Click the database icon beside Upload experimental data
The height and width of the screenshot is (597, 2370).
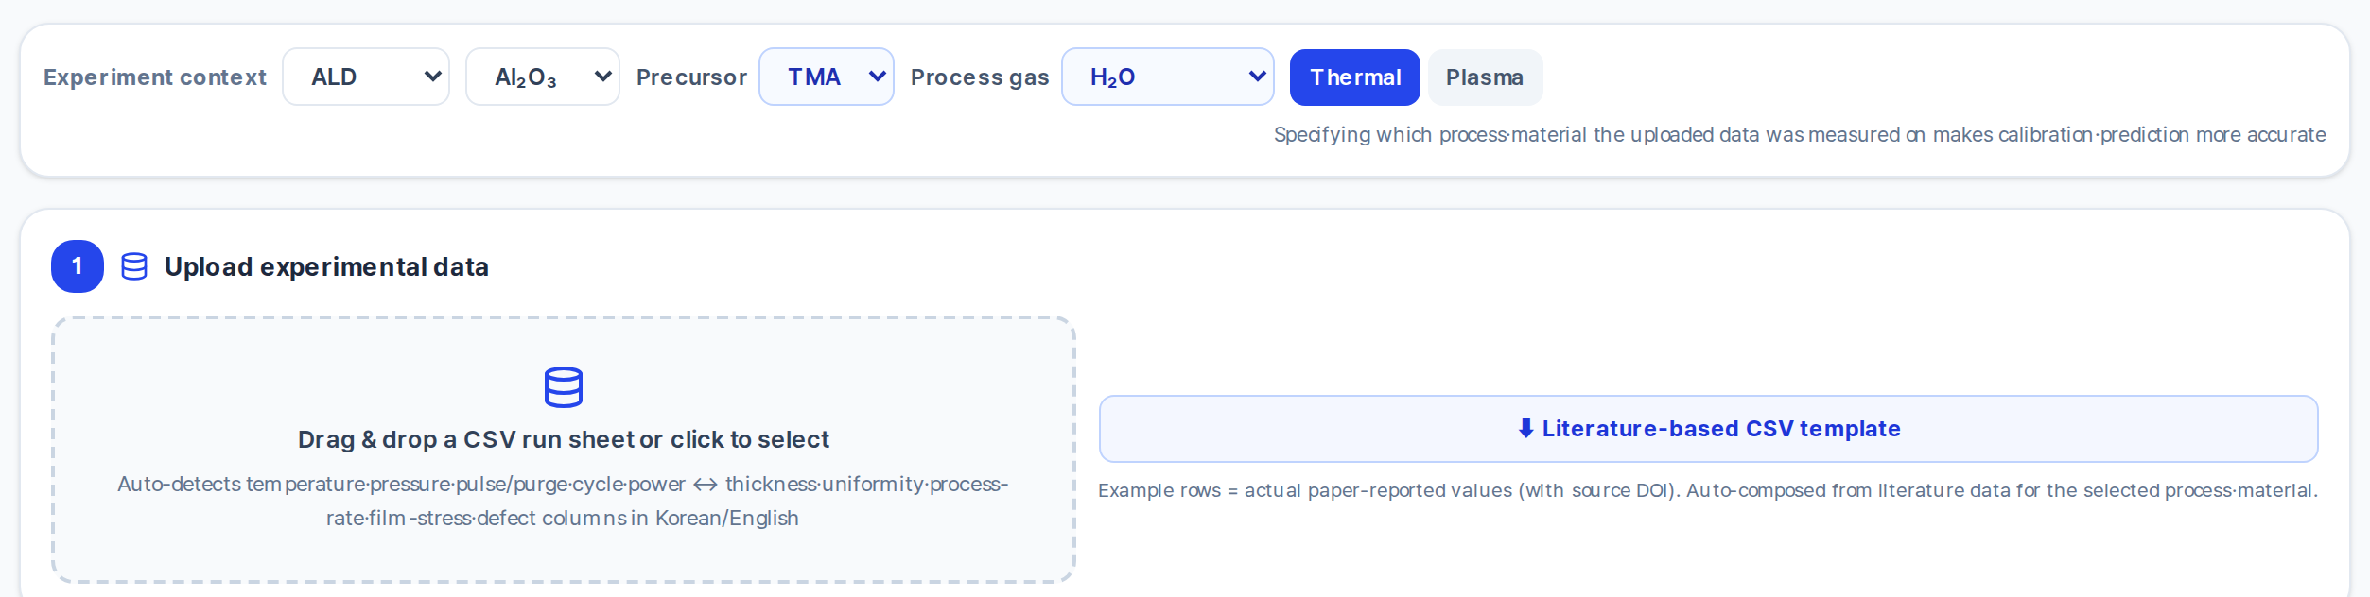(x=134, y=266)
